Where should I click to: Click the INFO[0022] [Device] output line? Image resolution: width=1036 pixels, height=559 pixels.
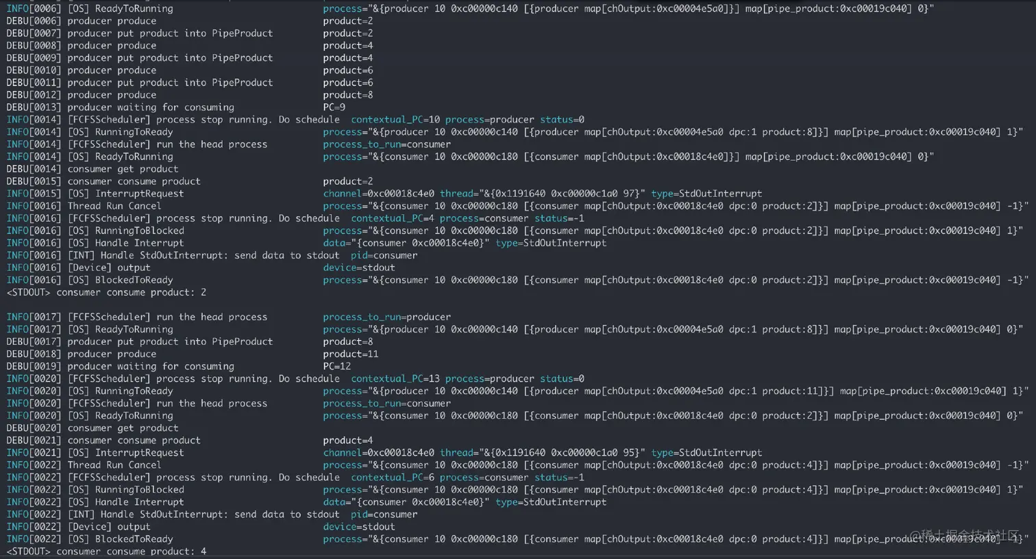201,526
